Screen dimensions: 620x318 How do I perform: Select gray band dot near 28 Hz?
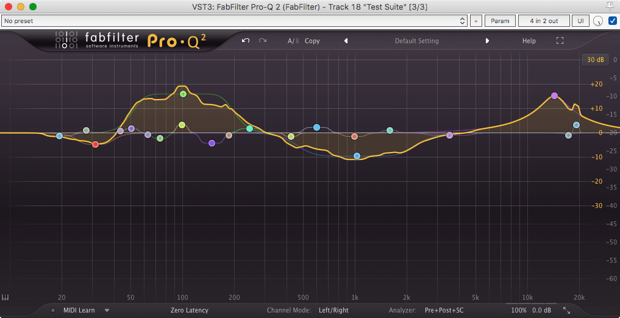86,130
